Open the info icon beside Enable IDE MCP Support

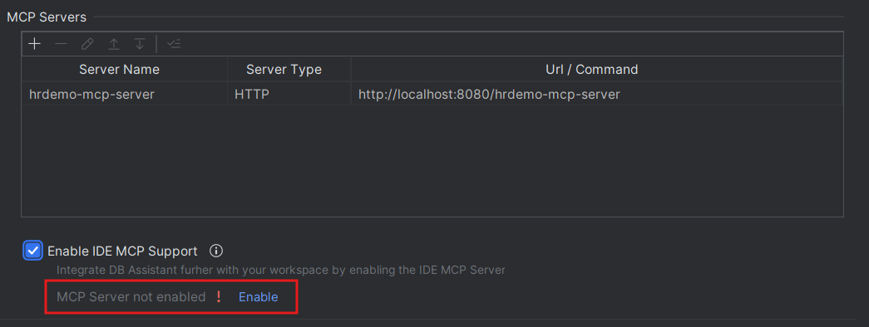click(216, 251)
